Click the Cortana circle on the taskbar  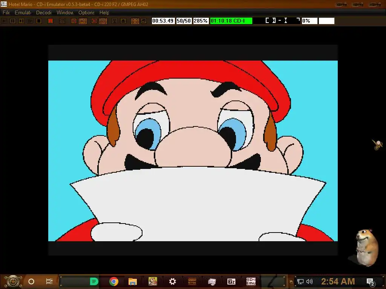point(31,281)
